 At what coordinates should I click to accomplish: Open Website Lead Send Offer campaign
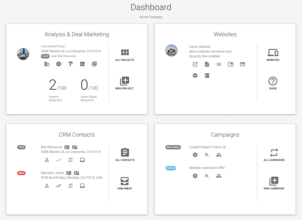click(x=207, y=168)
